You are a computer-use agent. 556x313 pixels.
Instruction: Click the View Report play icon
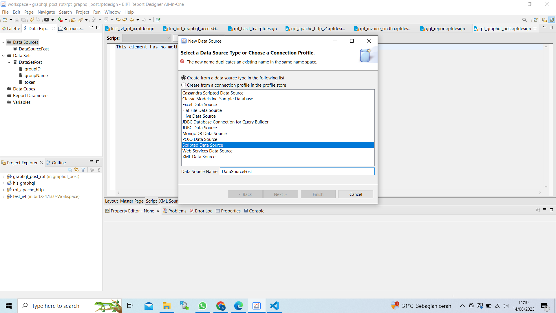point(46,20)
